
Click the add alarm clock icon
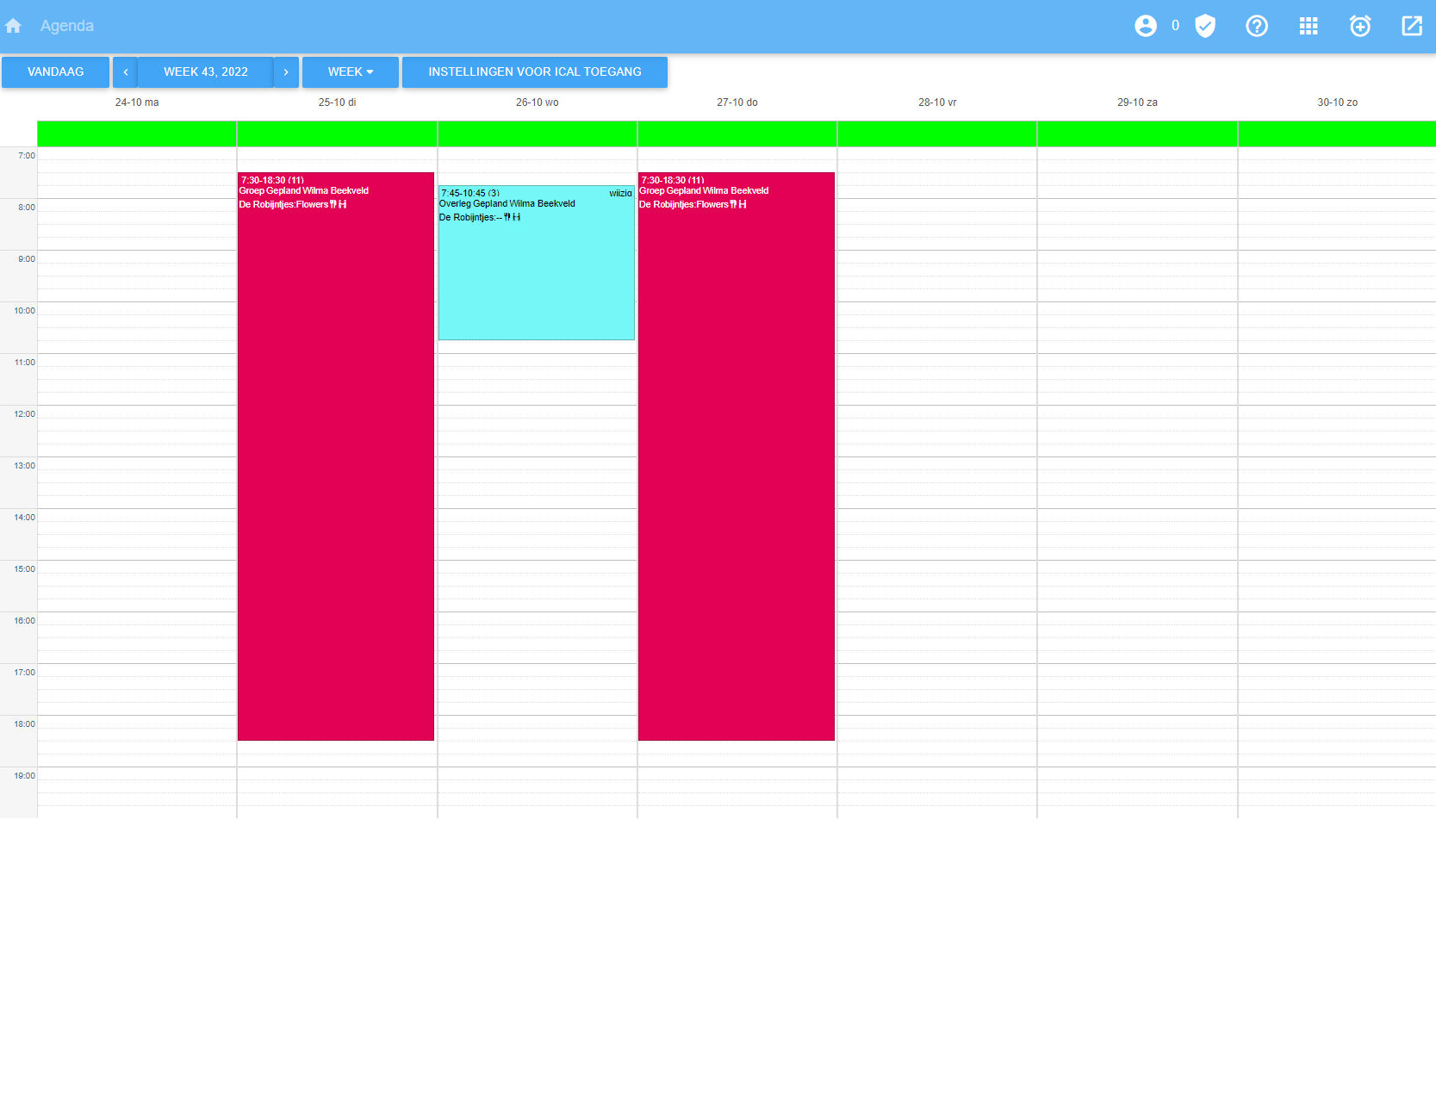pyautogui.click(x=1359, y=26)
